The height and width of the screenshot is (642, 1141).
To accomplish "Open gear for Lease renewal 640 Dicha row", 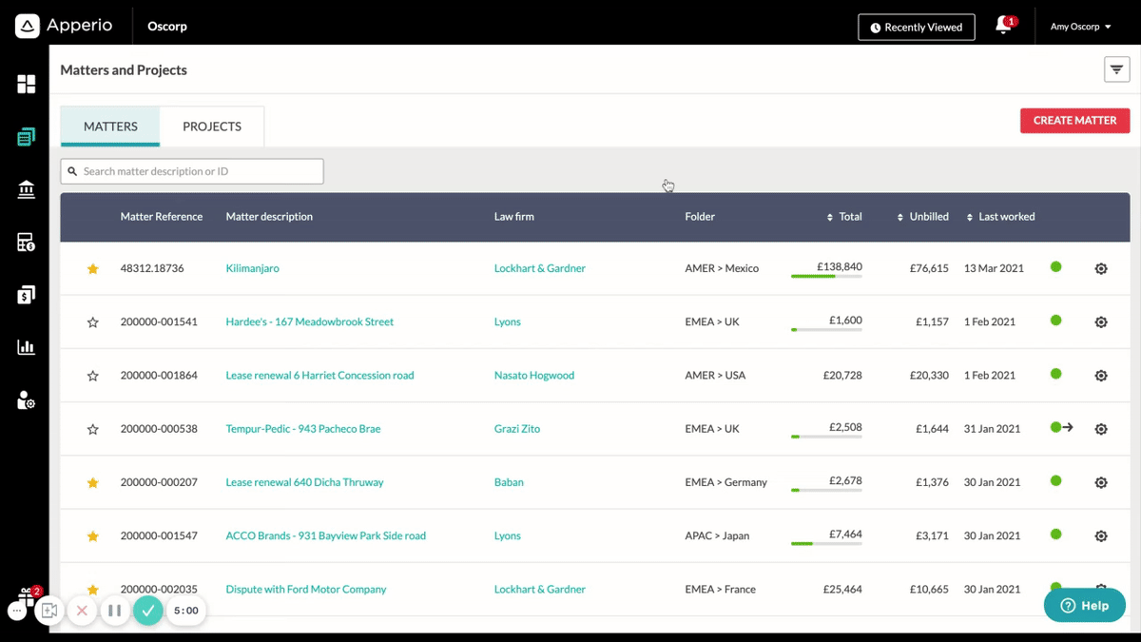I will (x=1101, y=482).
